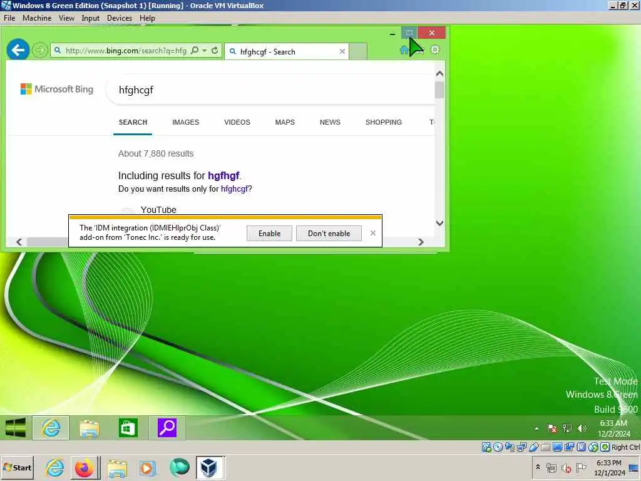Click host muted volume tray icon
Viewport: 641px width, 481px height.
[566, 467]
